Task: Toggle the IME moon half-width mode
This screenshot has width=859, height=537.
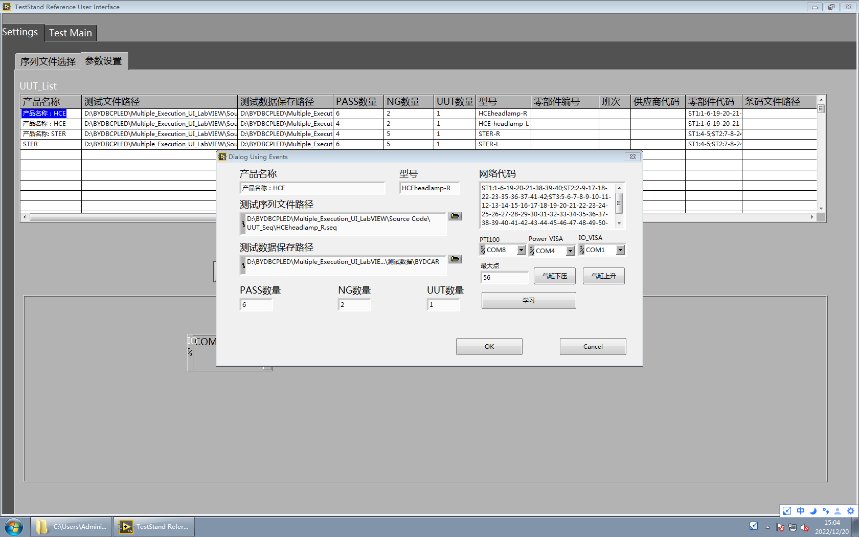Action: pyautogui.click(x=813, y=511)
